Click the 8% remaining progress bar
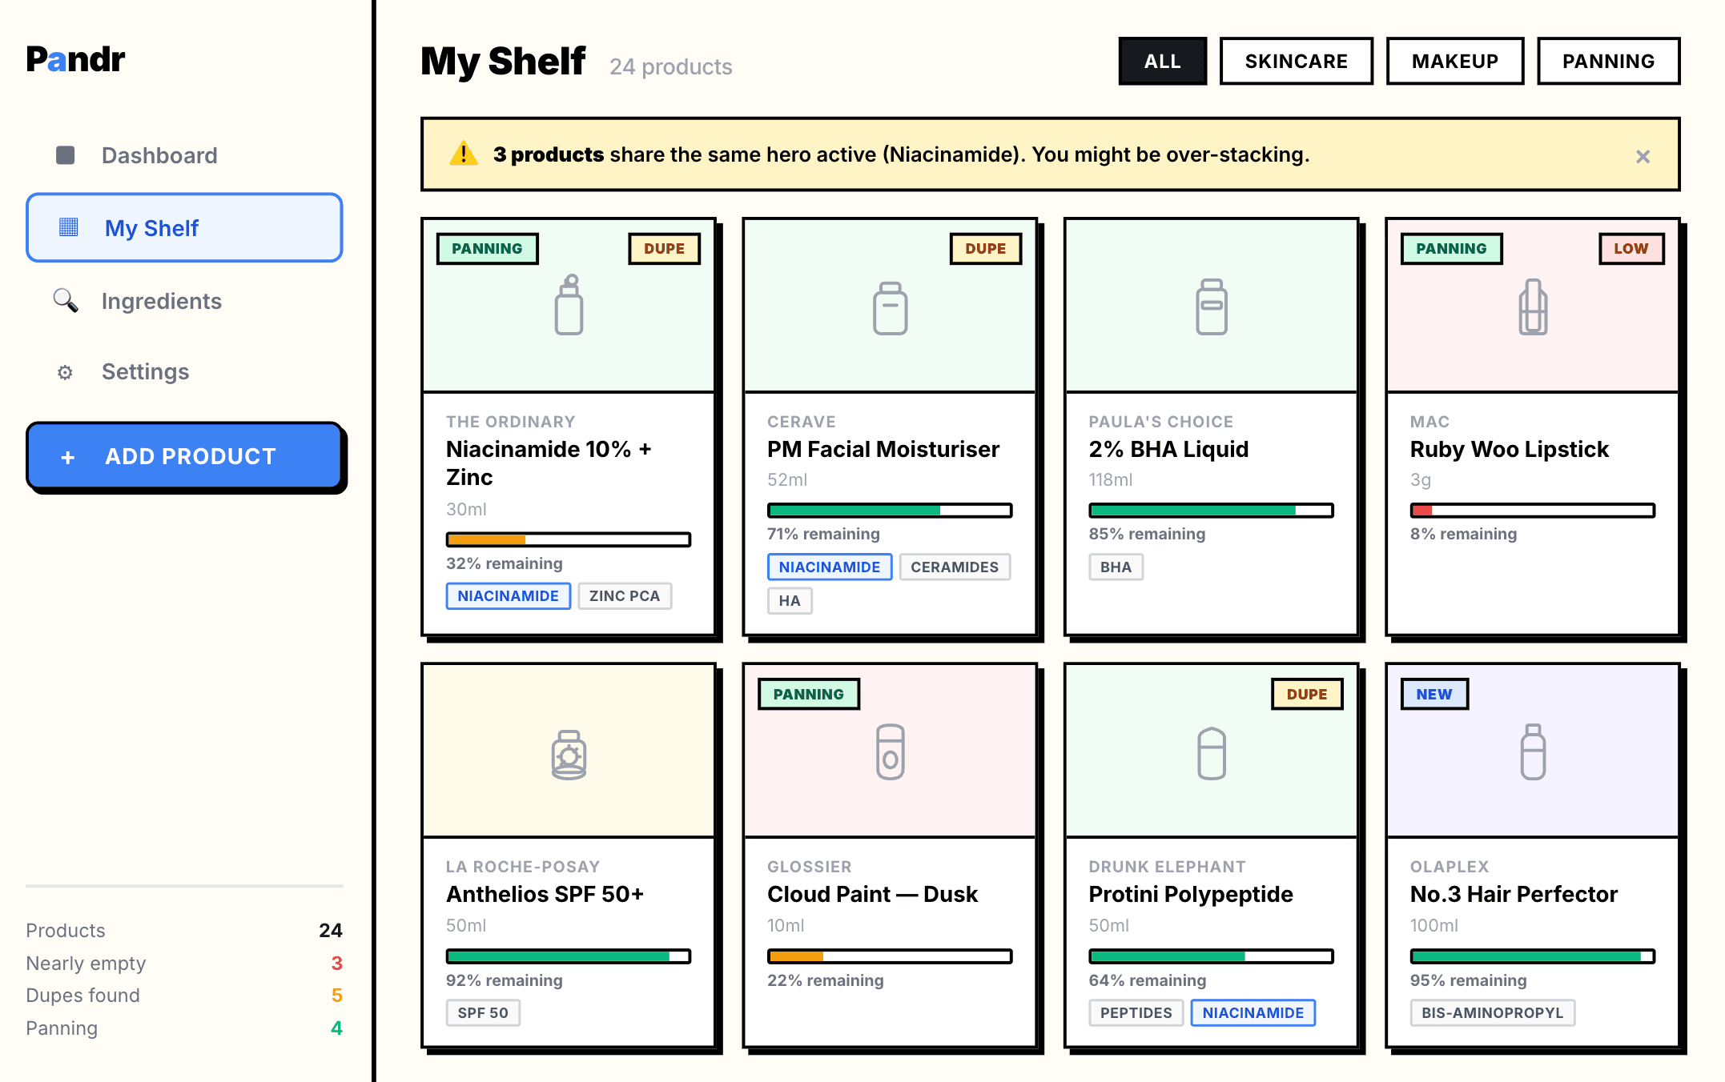1725x1082 pixels. (1532, 510)
